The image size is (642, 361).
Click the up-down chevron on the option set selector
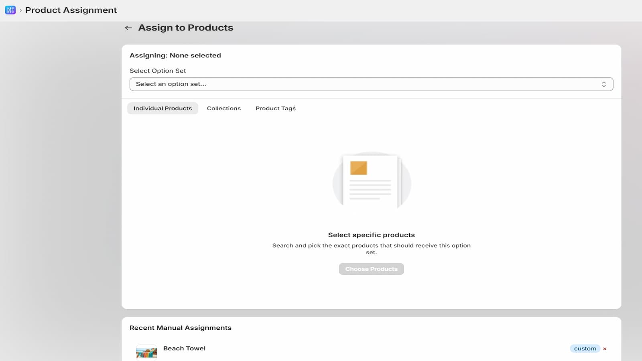point(604,84)
